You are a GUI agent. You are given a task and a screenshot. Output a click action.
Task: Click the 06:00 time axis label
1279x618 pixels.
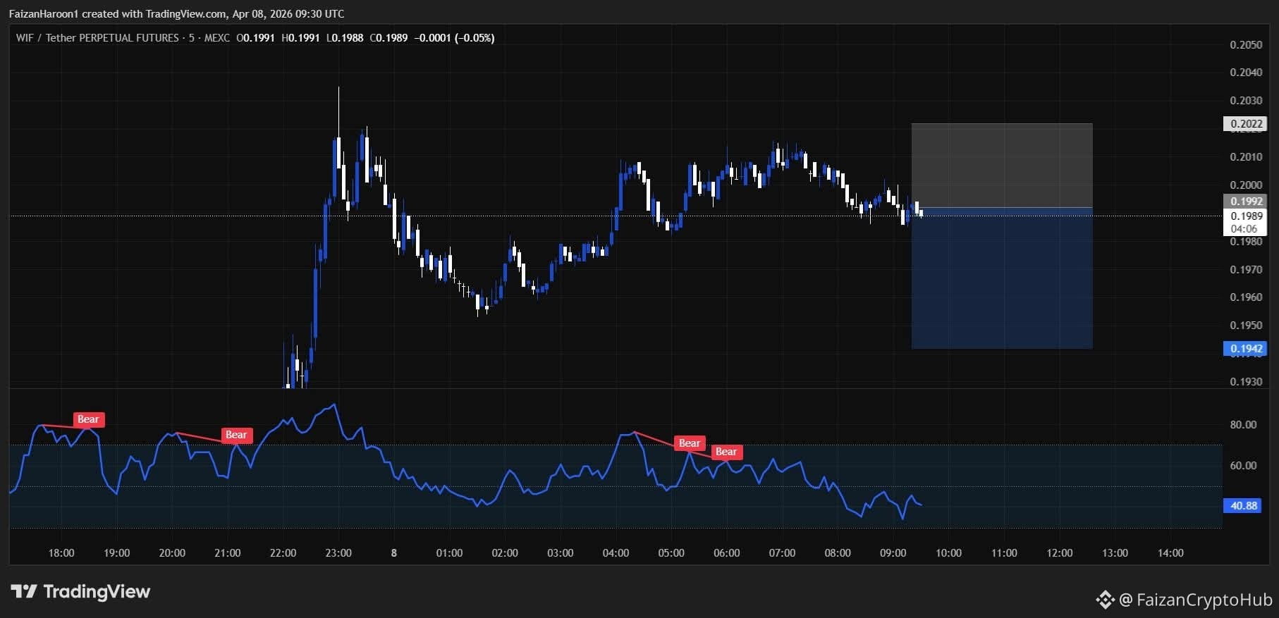(x=727, y=553)
